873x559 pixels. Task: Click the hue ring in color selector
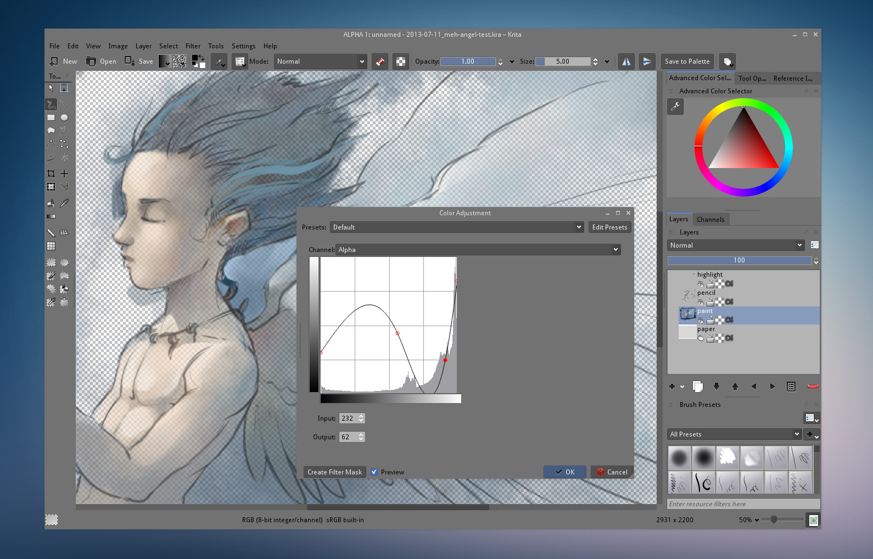point(787,147)
